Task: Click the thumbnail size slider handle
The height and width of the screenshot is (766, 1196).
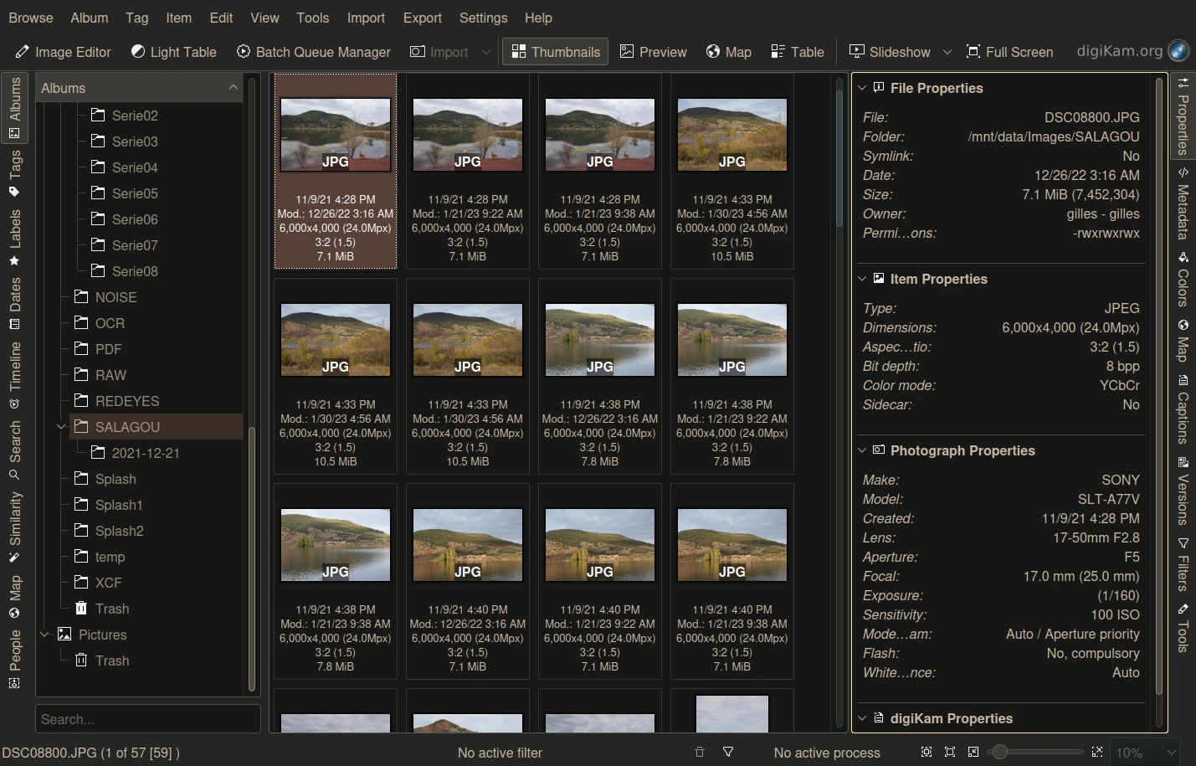Action: point(999,752)
